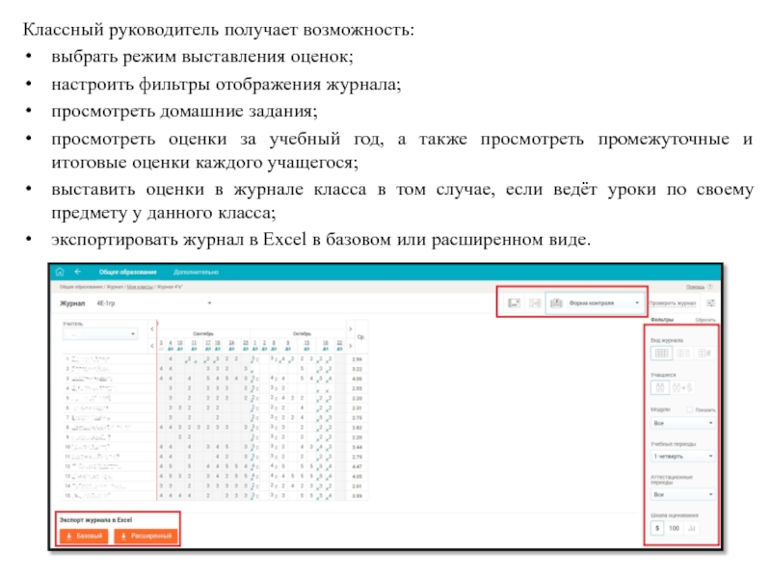This screenshot has width=771, height=578.
Task: Open the Учебные периоды dropdown set to 1 четверть
Action: tap(682, 456)
